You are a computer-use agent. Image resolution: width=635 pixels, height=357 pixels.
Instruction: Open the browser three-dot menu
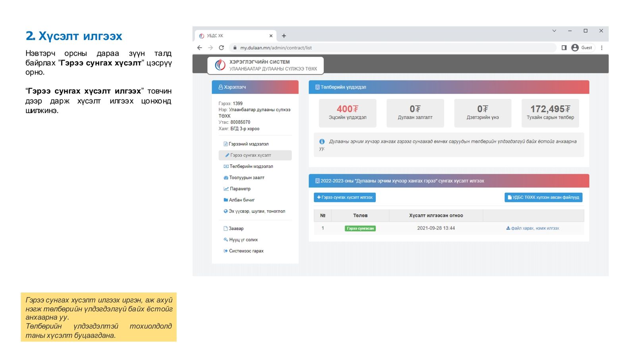(x=602, y=48)
